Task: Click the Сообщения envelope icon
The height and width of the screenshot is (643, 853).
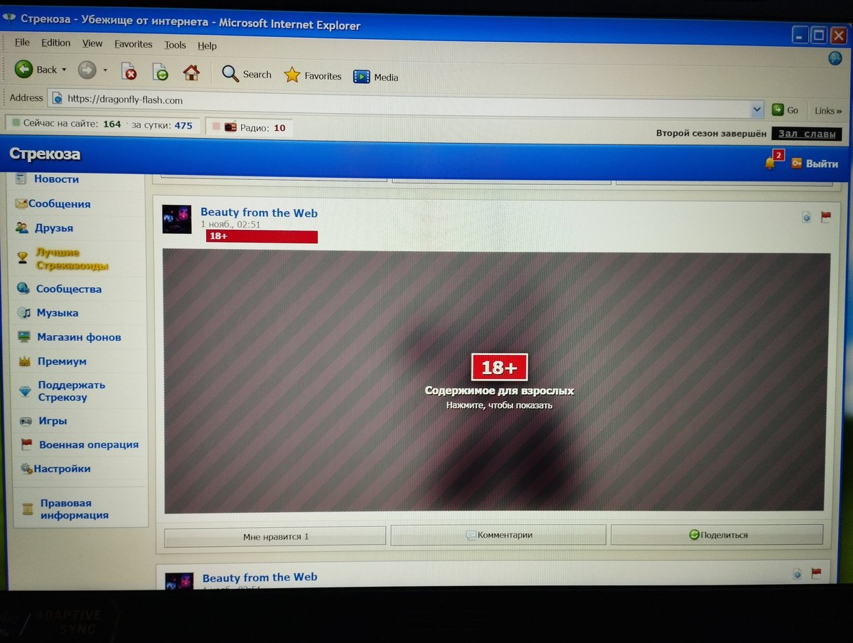Action: (21, 203)
